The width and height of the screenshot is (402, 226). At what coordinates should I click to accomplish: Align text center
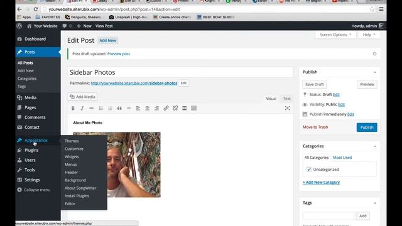tap(148, 108)
